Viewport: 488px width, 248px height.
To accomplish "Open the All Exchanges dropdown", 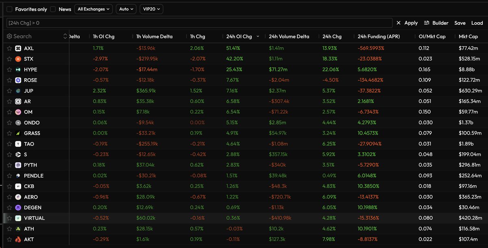I will click(x=94, y=9).
